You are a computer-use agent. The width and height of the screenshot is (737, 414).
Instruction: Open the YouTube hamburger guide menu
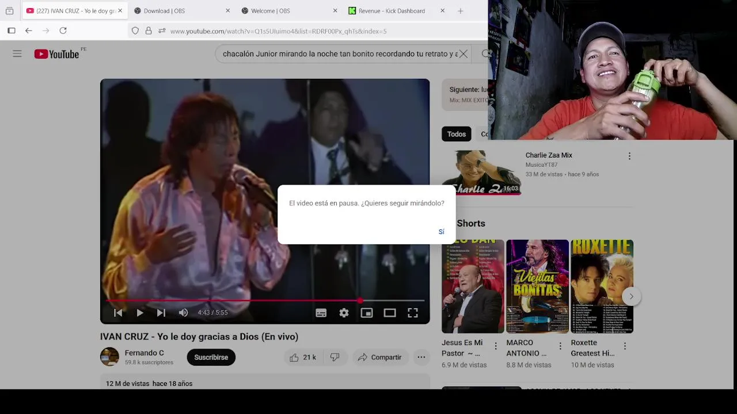17,53
